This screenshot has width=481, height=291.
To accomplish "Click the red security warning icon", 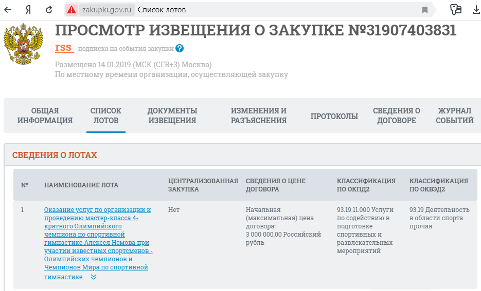I will [x=72, y=10].
